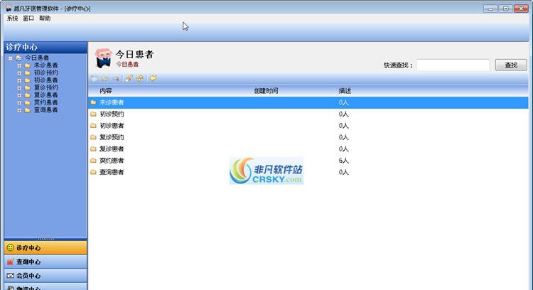Click the red pencil icon on 查询中心 bar
Image resolution: width=533 pixels, height=290 pixels.
pyautogui.click(x=11, y=262)
